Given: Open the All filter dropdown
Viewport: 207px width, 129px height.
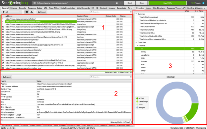Looking at the screenshot, I should coord(12,12).
